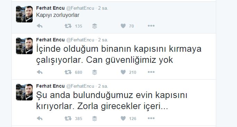
Task: Open Ferhat Encu's avatar on first tweet
Action: click(24, 14)
